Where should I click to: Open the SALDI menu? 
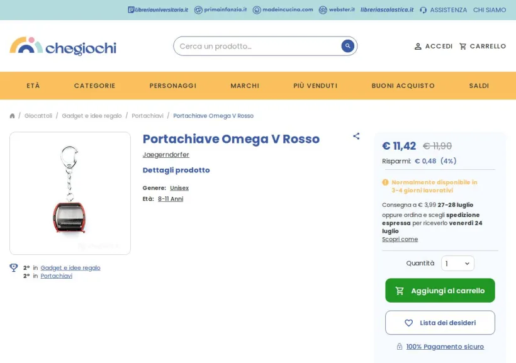click(479, 86)
